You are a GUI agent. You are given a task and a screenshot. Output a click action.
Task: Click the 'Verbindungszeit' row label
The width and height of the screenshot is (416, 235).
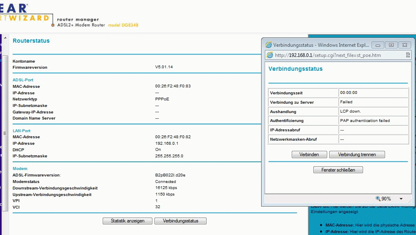coord(286,93)
